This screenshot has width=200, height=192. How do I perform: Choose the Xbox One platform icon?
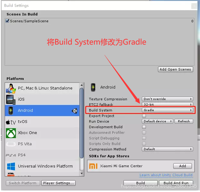[11, 133]
